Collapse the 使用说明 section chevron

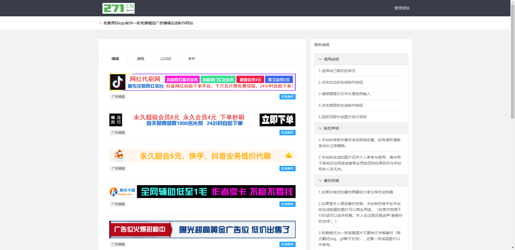click(x=320, y=59)
